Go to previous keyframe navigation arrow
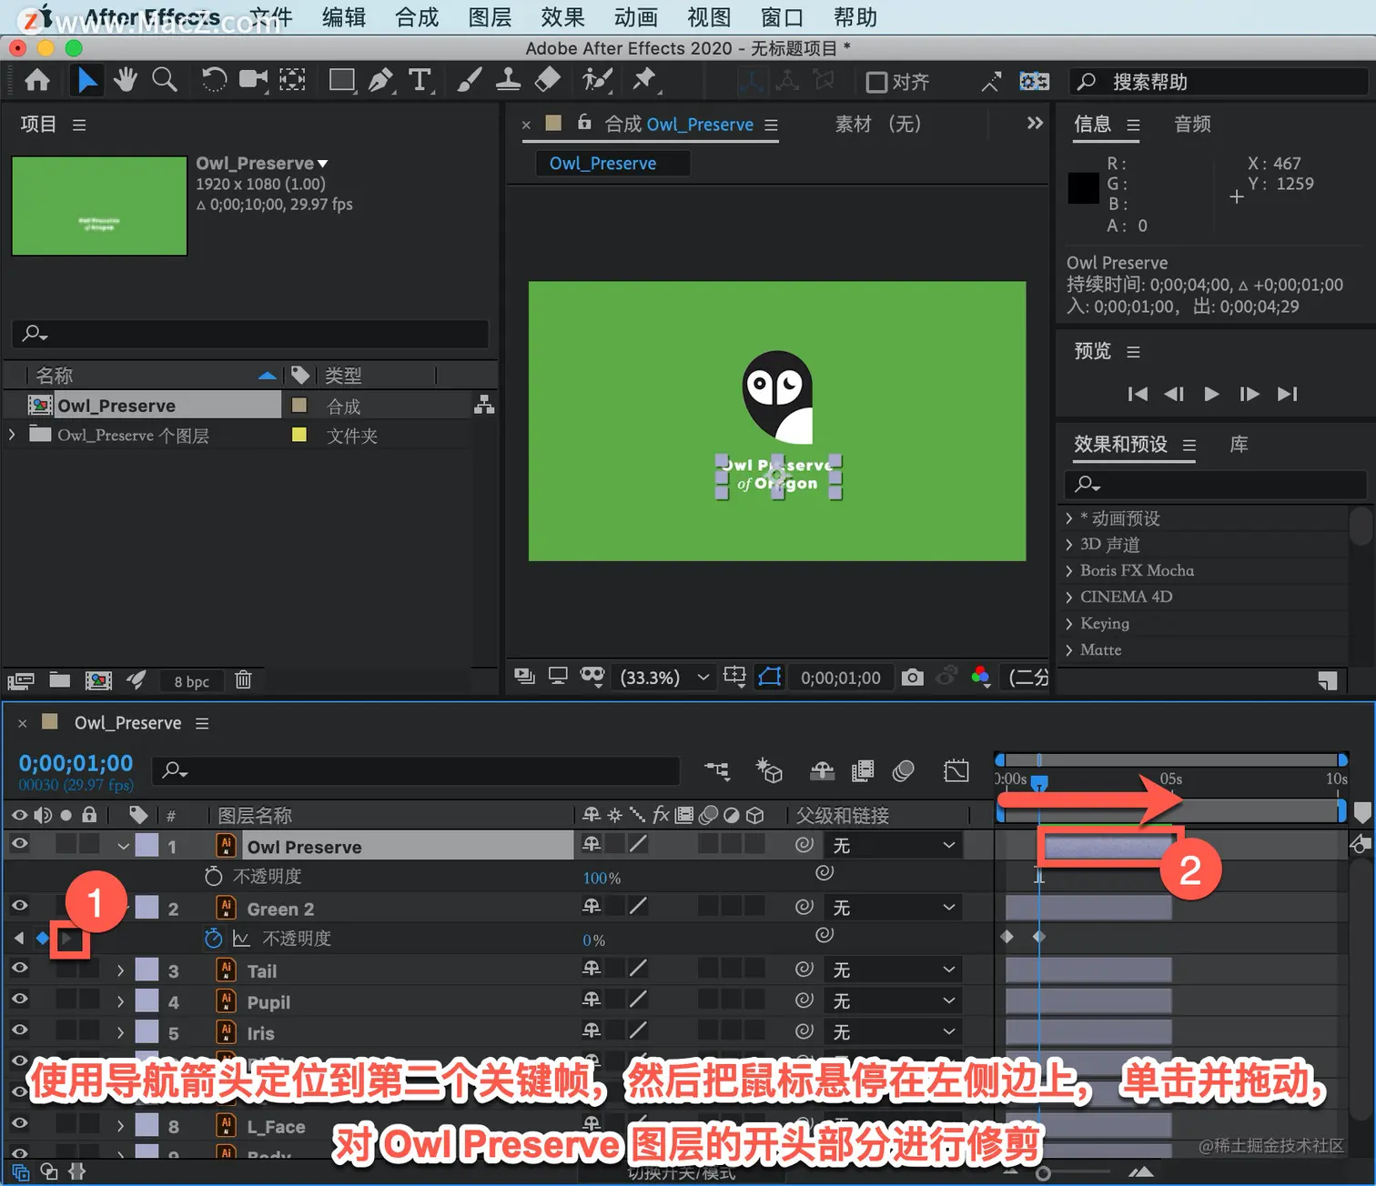This screenshot has width=1376, height=1186. [x=19, y=938]
